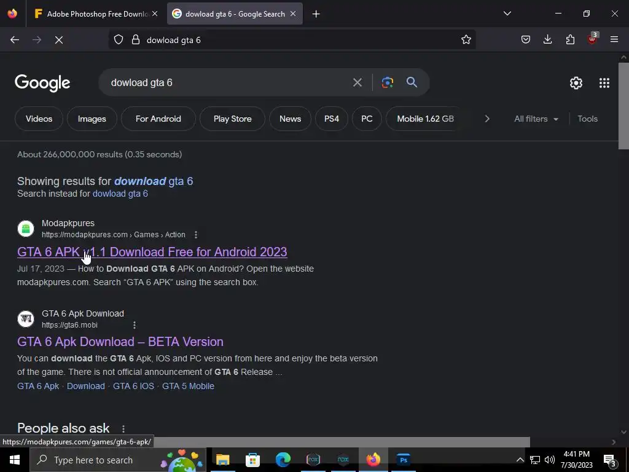Viewport: 629px width, 472px height.
Task: Open Google settings gear
Action: click(576, 83)
